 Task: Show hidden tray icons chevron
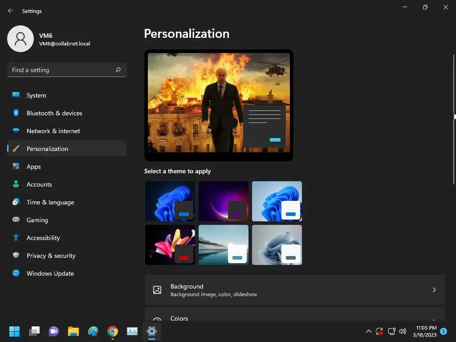[x=368, y=331]
